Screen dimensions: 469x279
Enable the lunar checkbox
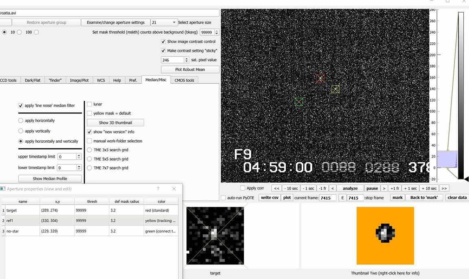[x=90, y=105]
